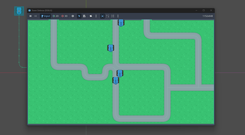Toggle Input mode button
The width and height of the screenshot is (245, 135).
45,16
